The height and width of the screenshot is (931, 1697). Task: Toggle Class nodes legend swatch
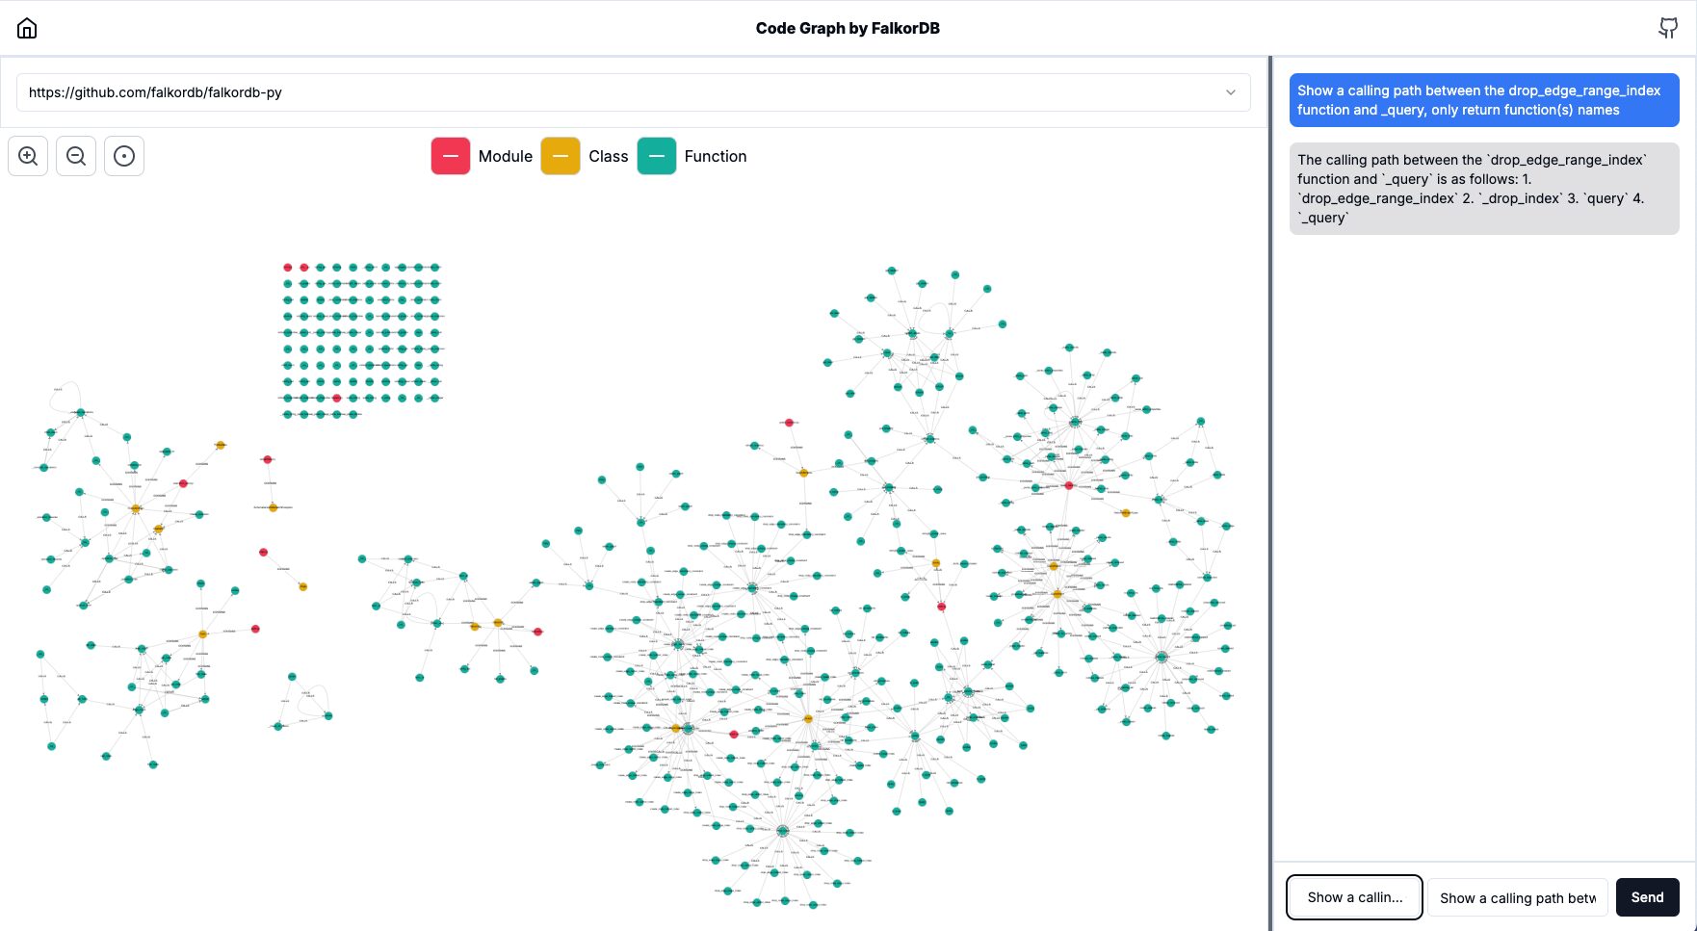(x=561, y=156)
